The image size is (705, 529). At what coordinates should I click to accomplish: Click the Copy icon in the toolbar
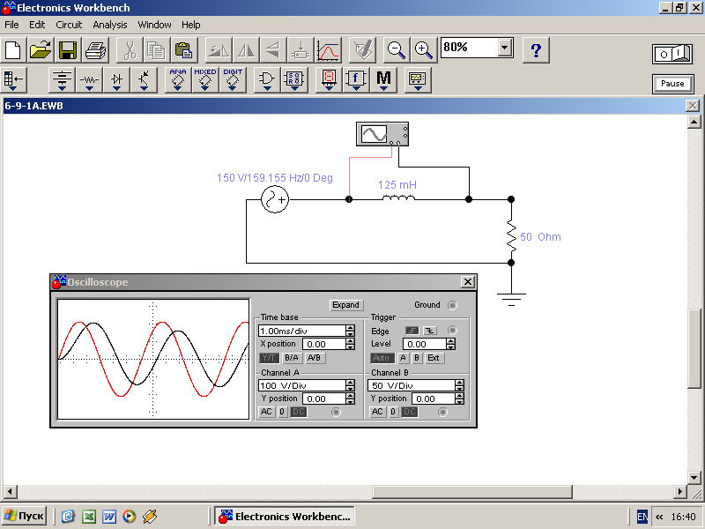(x=157, y=50)
